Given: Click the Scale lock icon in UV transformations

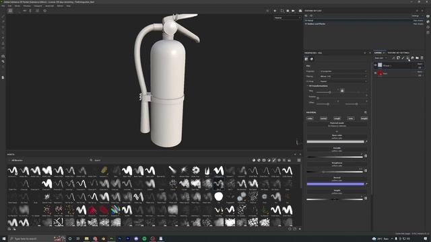Looking at the screenshot, I should tap(342, 91).
